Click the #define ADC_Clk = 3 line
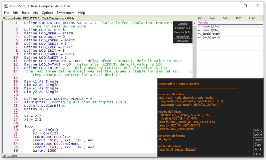 (x=179, y=119)
